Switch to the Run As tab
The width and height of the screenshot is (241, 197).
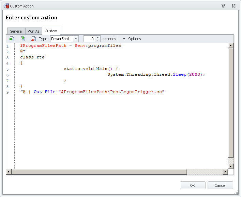pyautogui.click(x=33, y=31)
